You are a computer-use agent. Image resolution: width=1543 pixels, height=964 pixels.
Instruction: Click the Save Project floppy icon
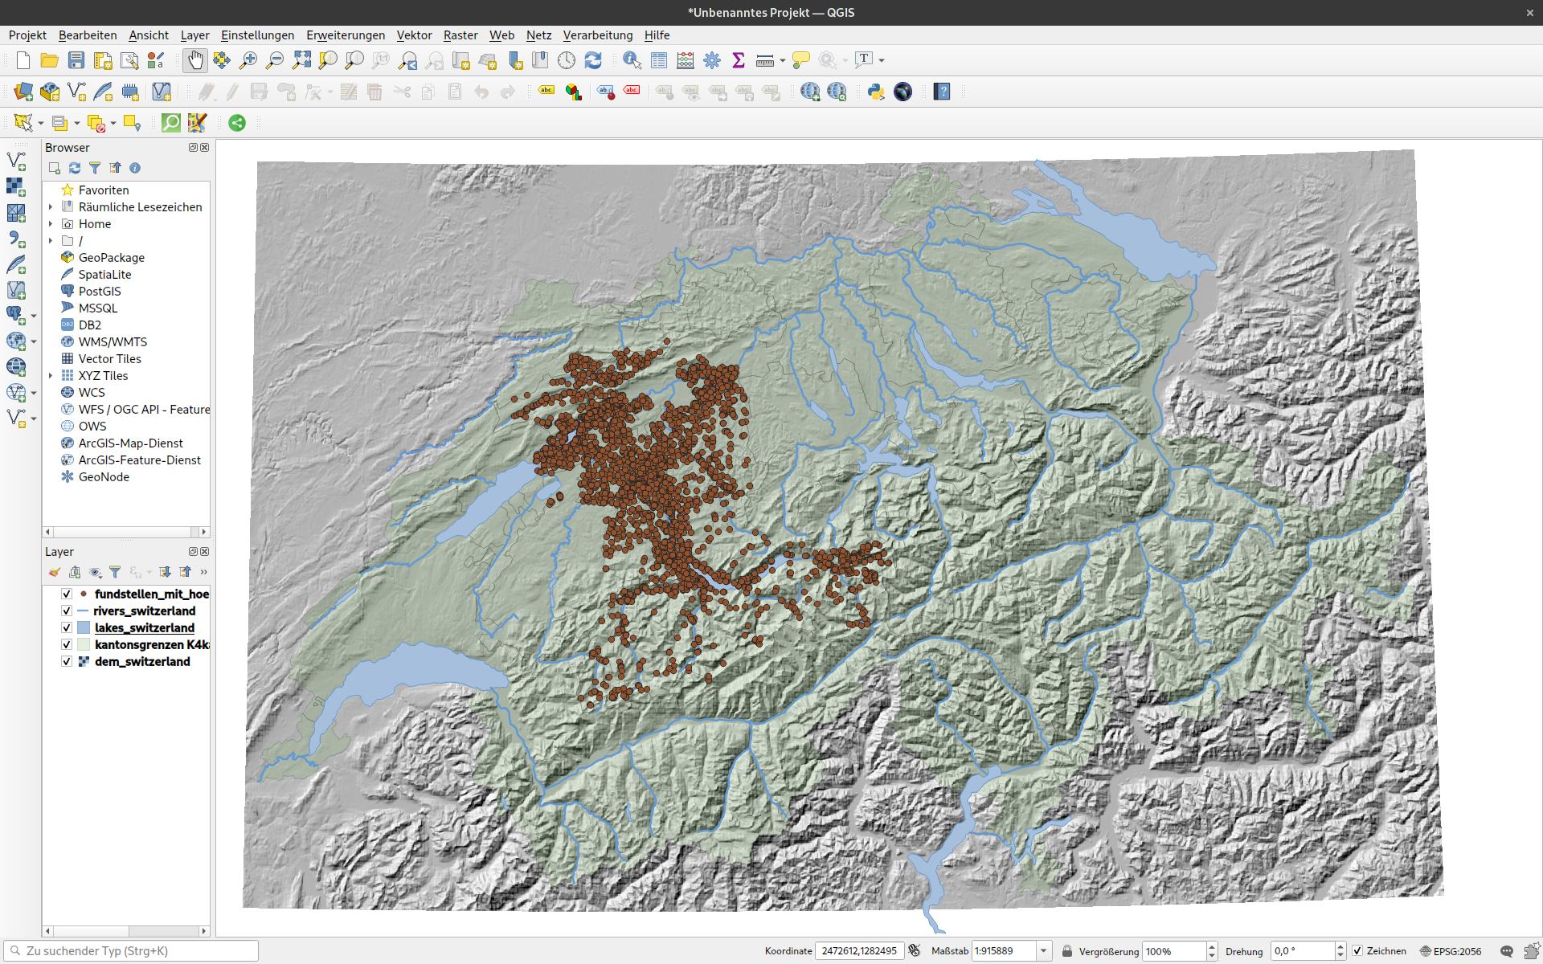tap(76, 60)
